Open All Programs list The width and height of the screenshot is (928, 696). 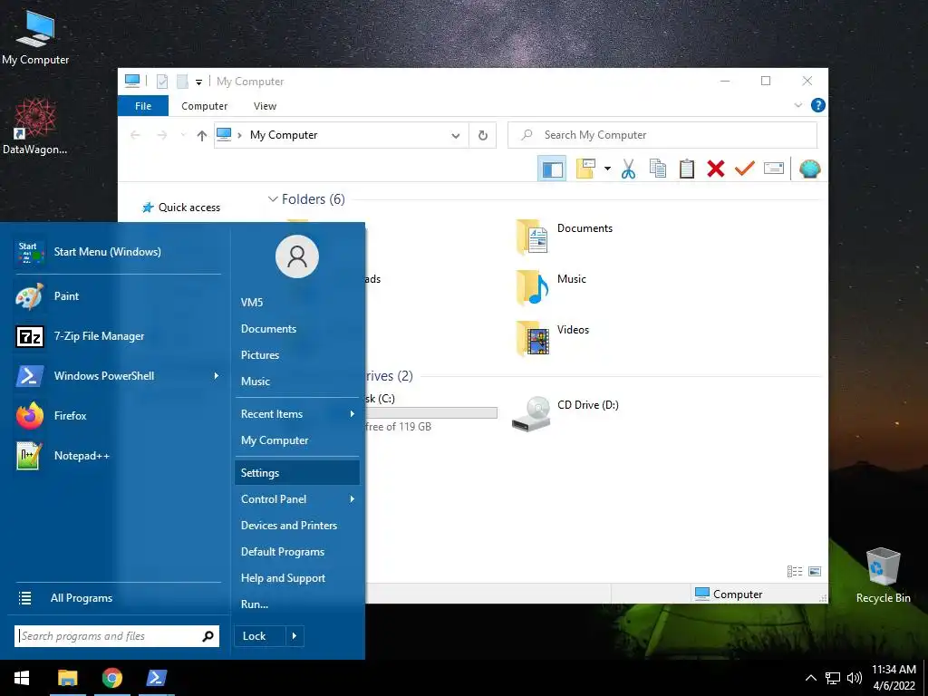(x=117, y=598)
